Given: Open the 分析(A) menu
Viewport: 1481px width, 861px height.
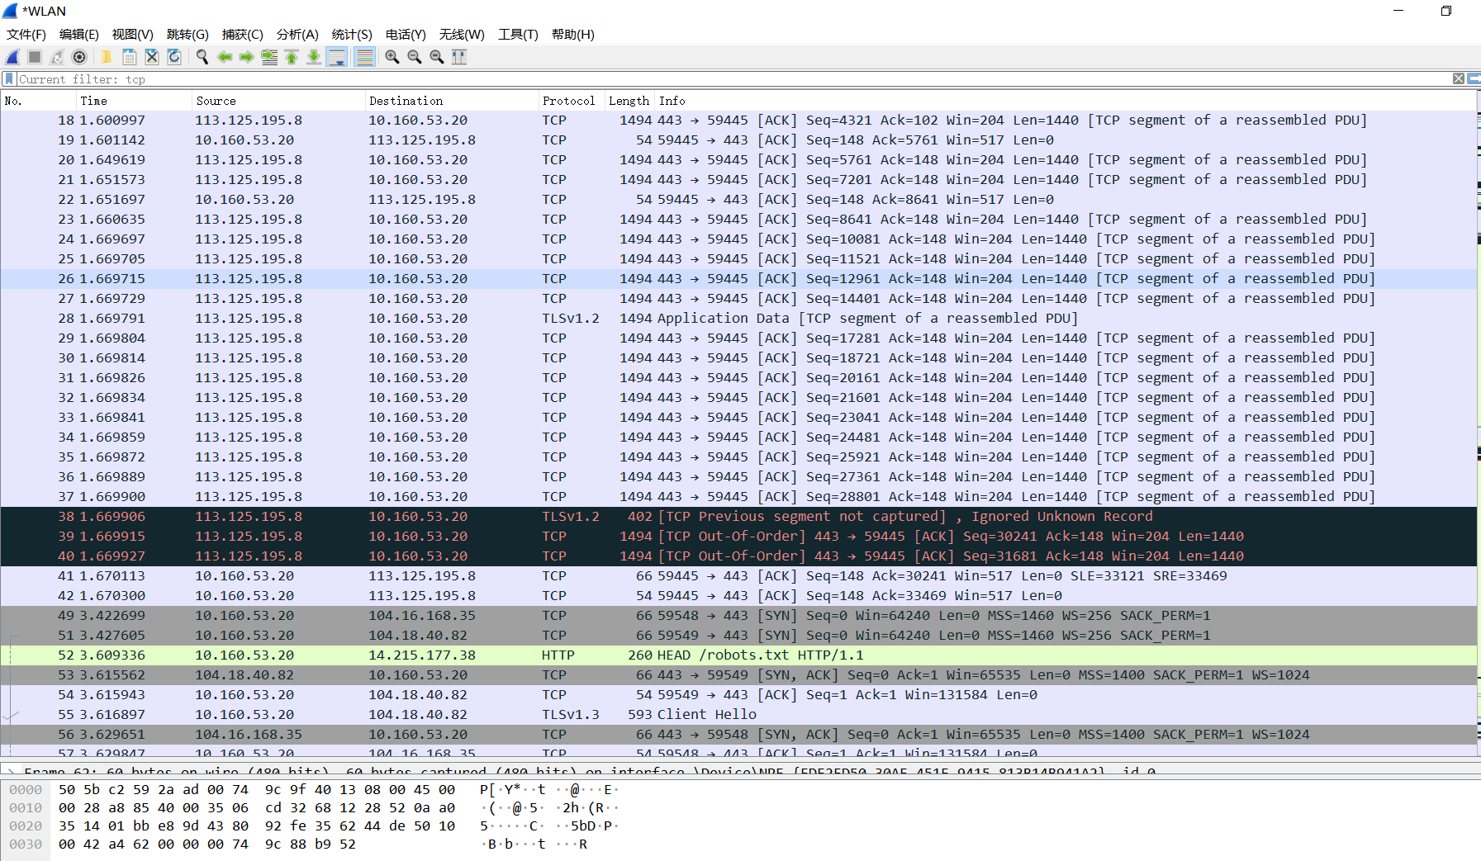Looking at the screenshot, I should click(297, 34).
